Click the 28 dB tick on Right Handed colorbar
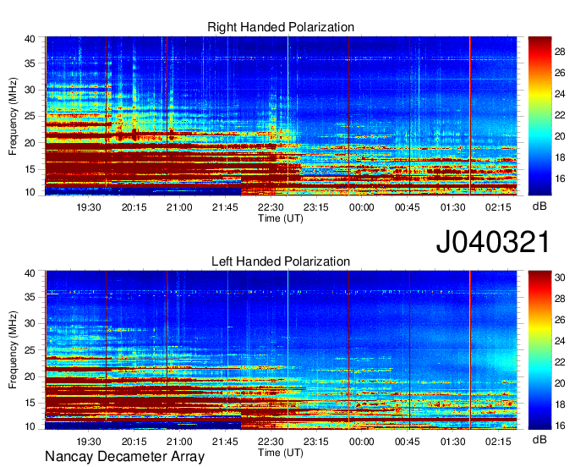This screenshot has width=575, height=467. (560, 52)
